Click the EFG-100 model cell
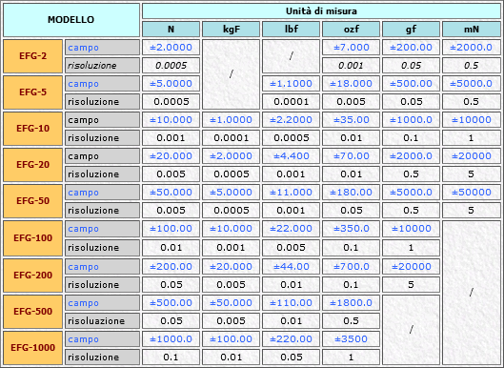 point(32,238)
